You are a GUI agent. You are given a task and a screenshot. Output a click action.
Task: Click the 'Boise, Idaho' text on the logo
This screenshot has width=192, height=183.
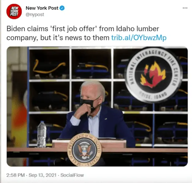pyautogui.click(x=153, y=96)
